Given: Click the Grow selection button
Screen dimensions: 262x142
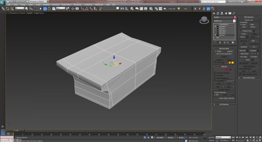Looking at the screenshot, I should [229, 84].
